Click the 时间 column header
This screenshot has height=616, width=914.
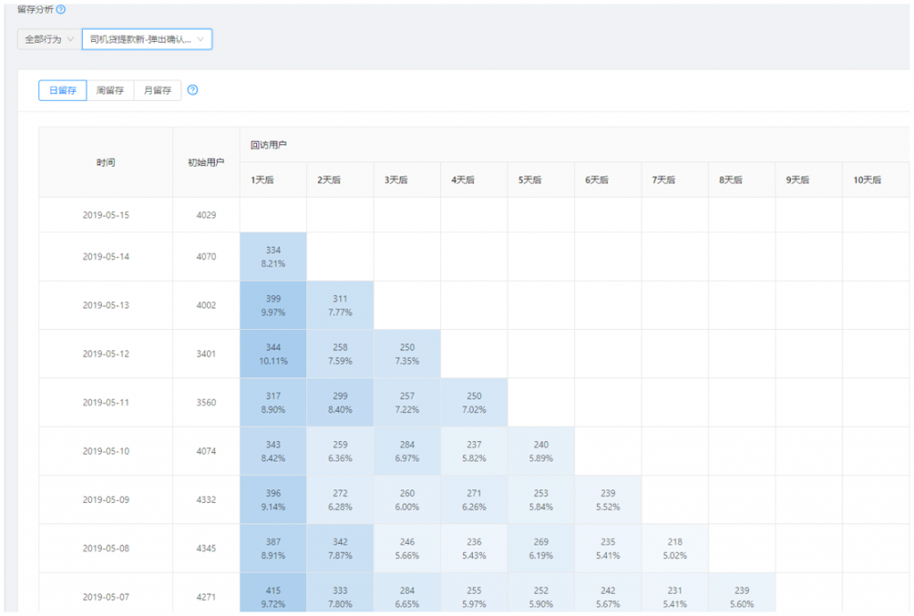[x=105, y=162]
